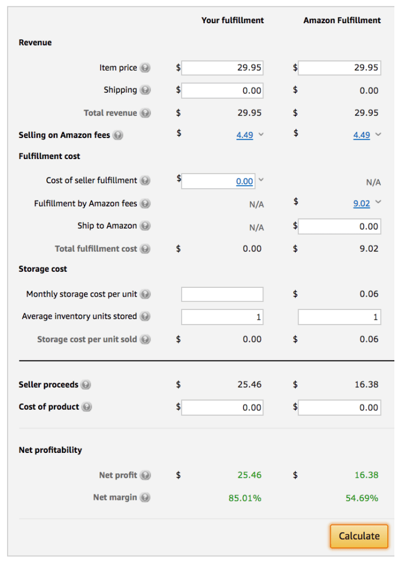The height and width of the screenshot is (565, 403).
Task: Expand the Cost of seller fulfillment chevron
Action: click(x=261, y=180)
